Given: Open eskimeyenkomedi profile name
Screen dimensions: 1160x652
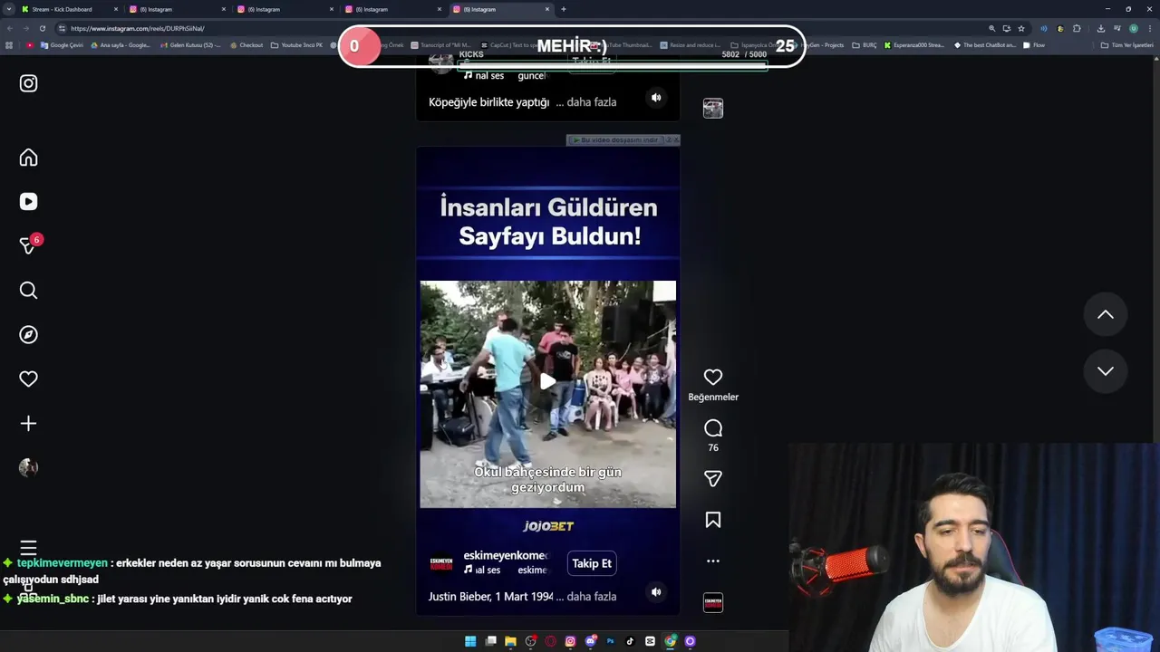Looking at the screenshot, I should coord(506,555).
